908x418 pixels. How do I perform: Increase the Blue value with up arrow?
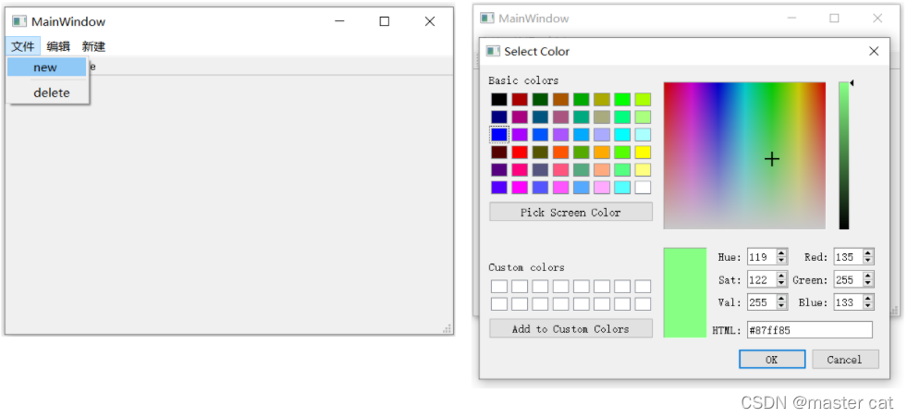pyautogui.click(x=868, y=298)
